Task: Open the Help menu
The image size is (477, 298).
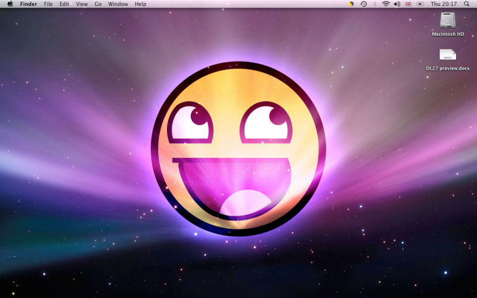Action: click(x=141, y=4)
